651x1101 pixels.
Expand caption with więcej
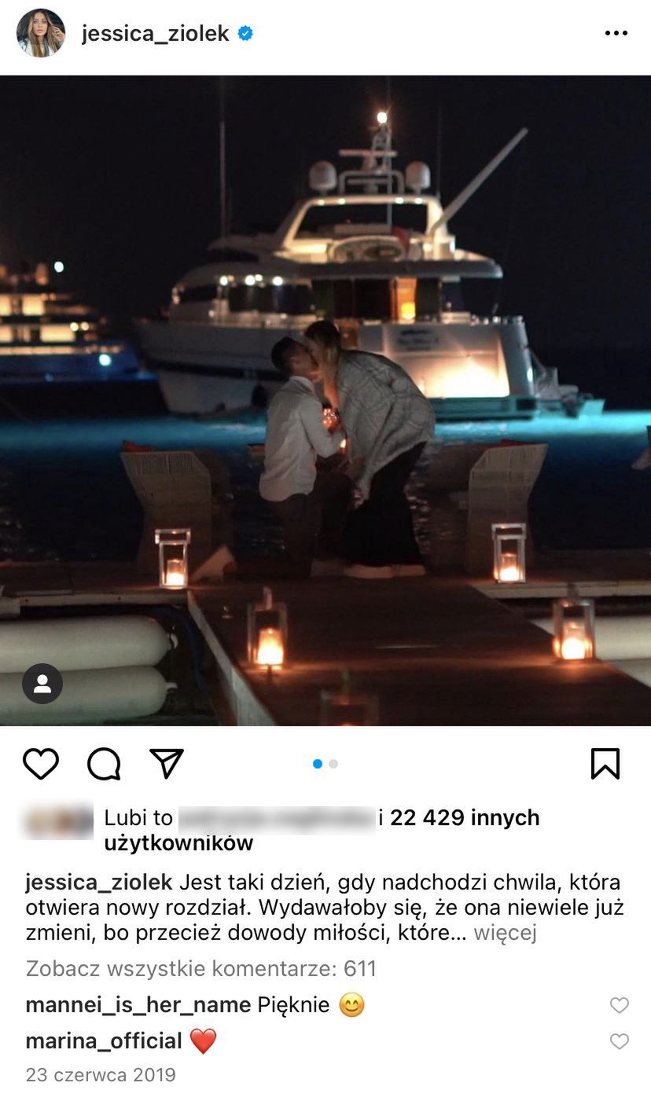(x=505, y=933)
